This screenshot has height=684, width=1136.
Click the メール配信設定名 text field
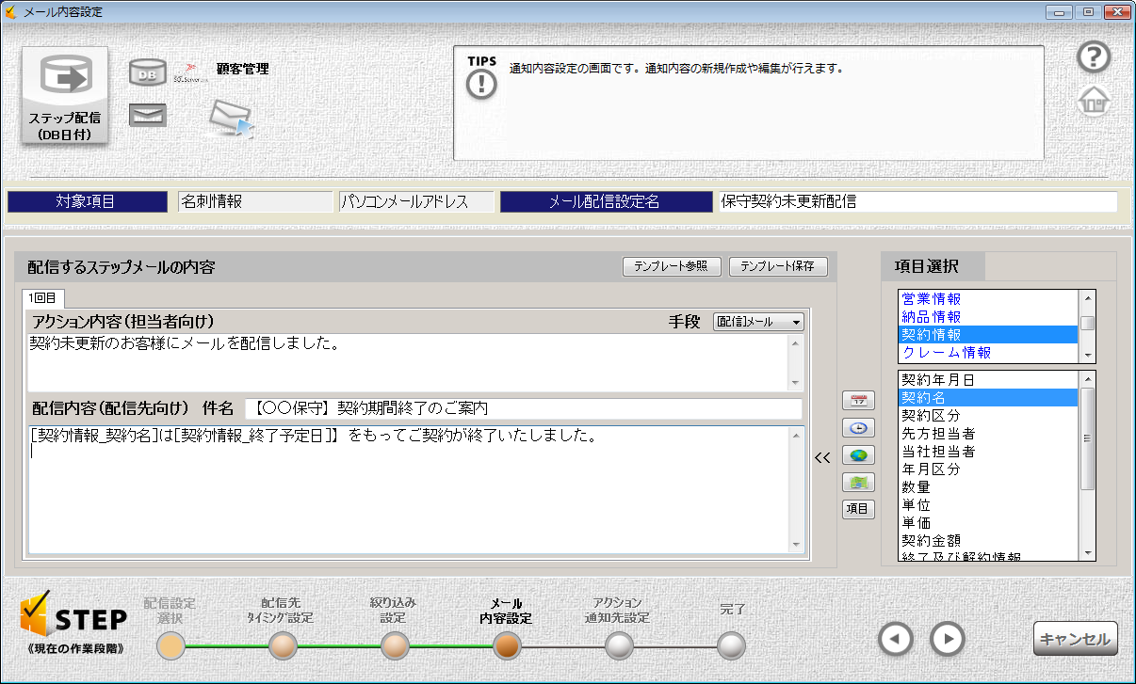click(917, 201)
